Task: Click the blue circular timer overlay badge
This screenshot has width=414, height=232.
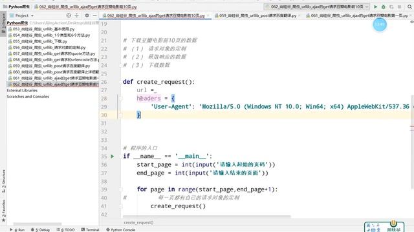Action: coord(380,24)
